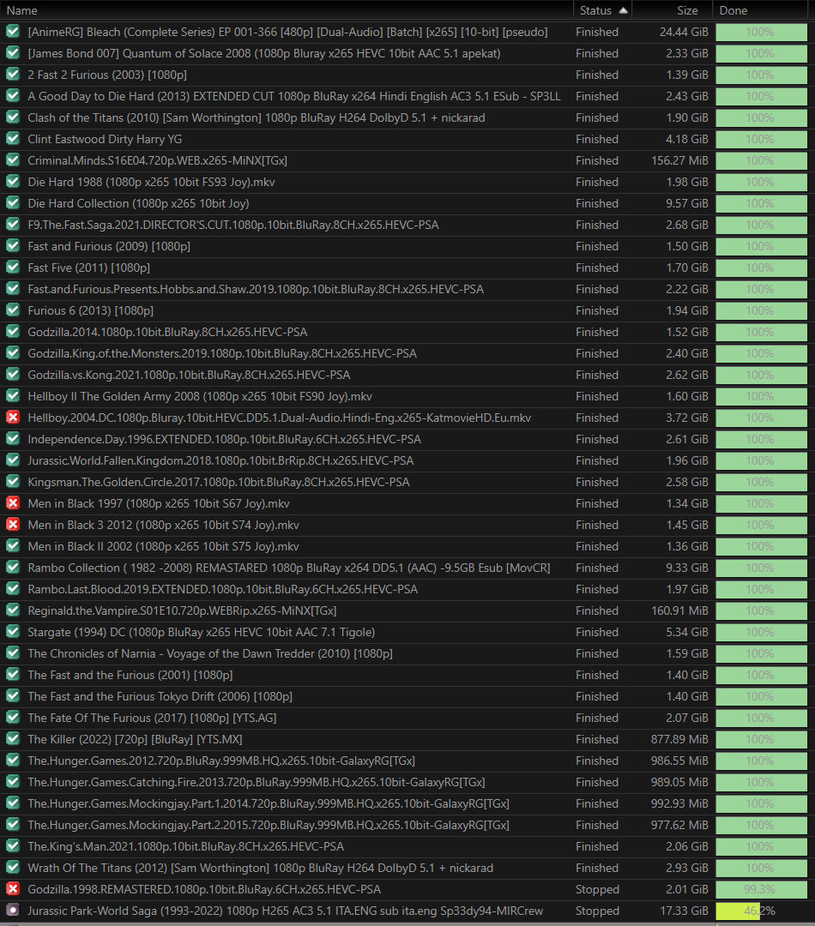Select Fast.and.Furious.Presents.Hobbs.and.Shaw.2019 torrent
The image size is (815, 926).
(256, 289)
